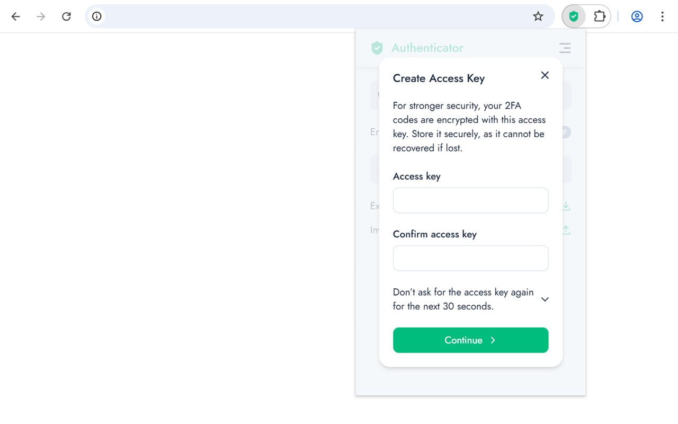Image resolution: width=678 pixels, height=424 pixels.
Task: Reload the page with the refresh icon
Action: pos(66,16)
